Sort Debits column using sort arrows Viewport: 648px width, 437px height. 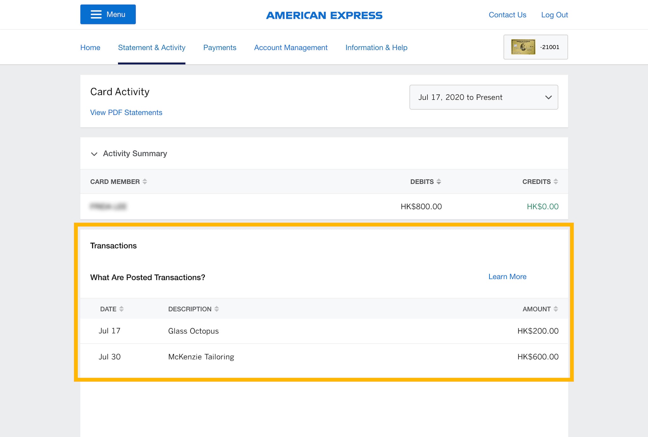pos(439,182)
